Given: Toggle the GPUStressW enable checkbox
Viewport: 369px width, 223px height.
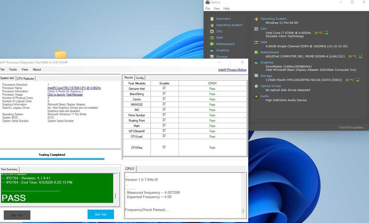Looking at the screenshot, I should 164,131.
